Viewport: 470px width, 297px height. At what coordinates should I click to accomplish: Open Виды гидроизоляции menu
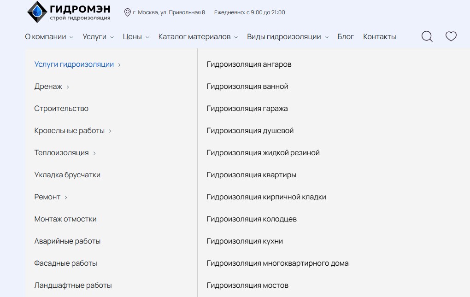pos(284,36)
